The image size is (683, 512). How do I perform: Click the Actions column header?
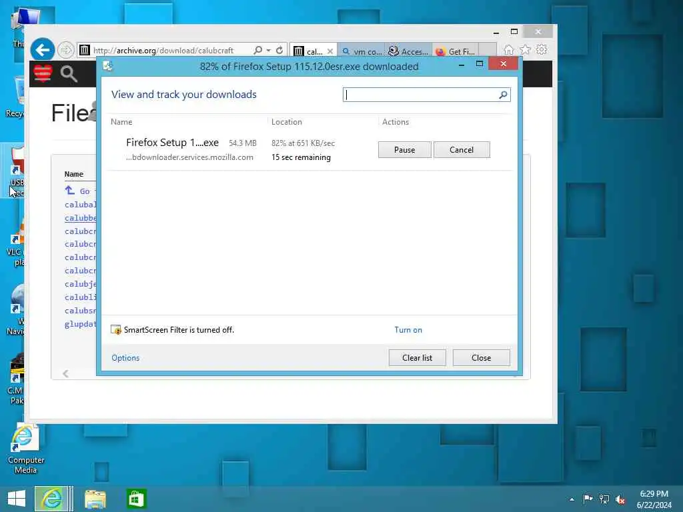click(396, 122)
